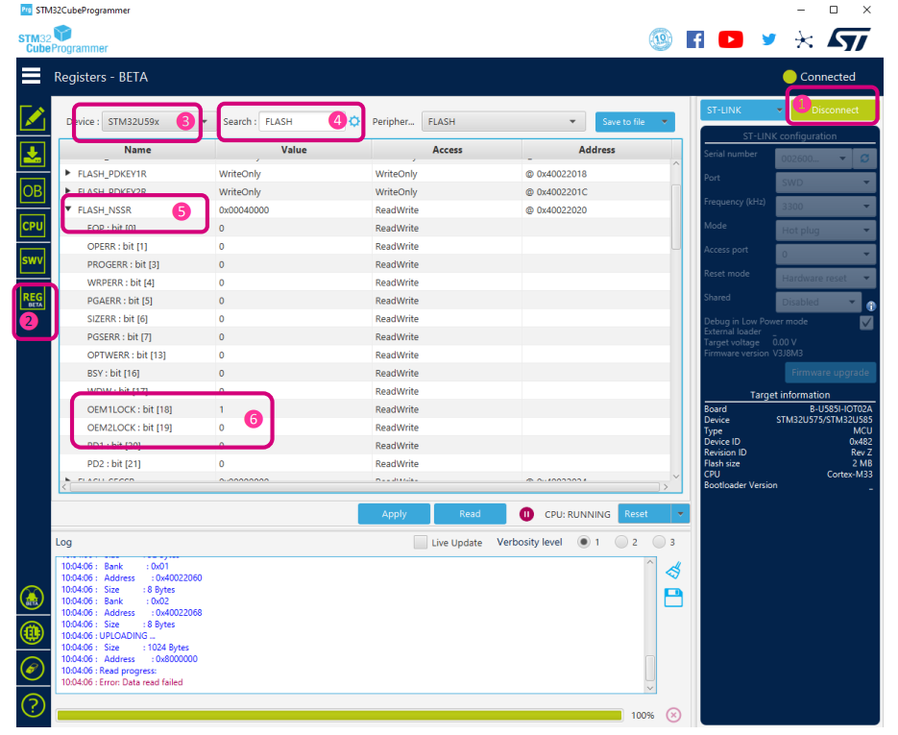Open the Erasing & Programming panel
The height and width of the screenshot is (735, 898).
click(x=32, y=154)
